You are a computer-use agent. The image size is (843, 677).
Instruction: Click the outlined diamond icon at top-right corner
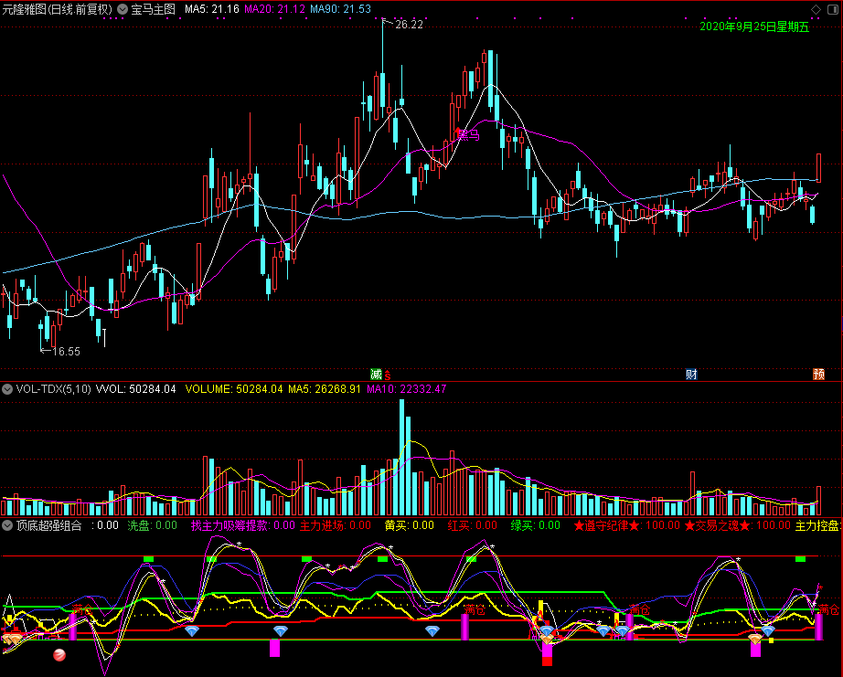point(816,9)
